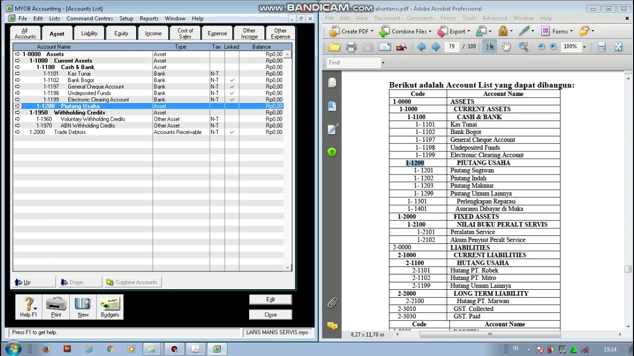634x356 pixels.
Task: Open Attachments paperclip panel in Acrobat
Action: tap(332, 303)
